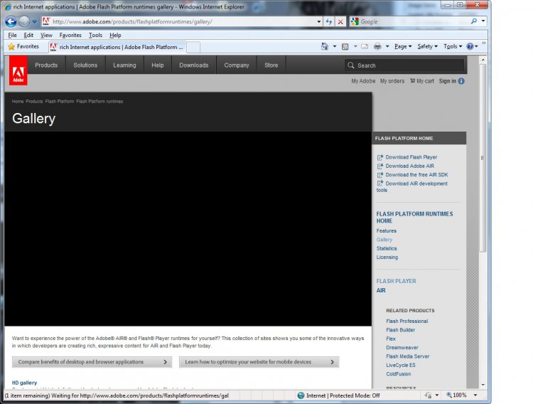Open the Favorites star button

(23, 46)
